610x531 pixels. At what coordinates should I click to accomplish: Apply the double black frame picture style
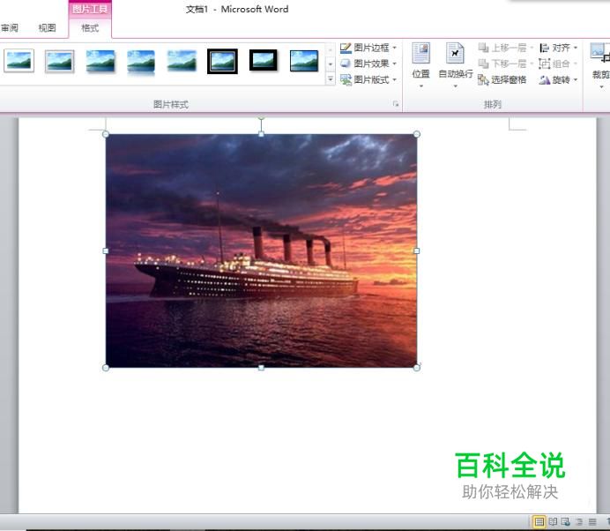point(222,61)
